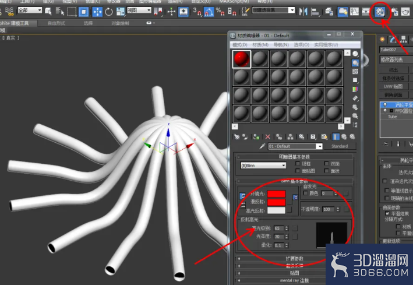
Task: Click the Rectangular Selection Region icon
Action: point(72,12)
